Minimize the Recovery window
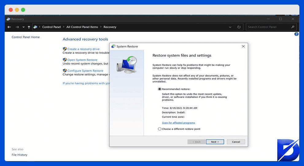 tap(268, 19)
